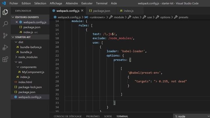Open bundle.js in dist folder
Screen dimensions: 210x118
pos(30,52)
